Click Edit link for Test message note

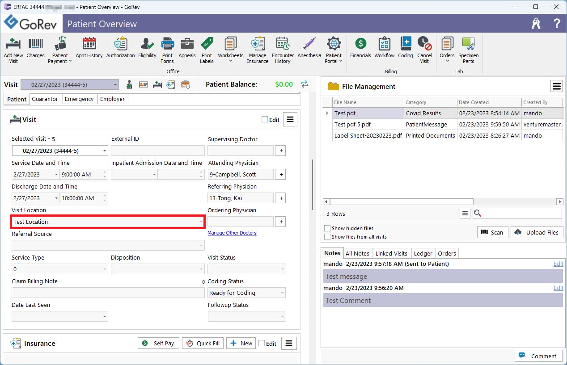coord(558,264)
